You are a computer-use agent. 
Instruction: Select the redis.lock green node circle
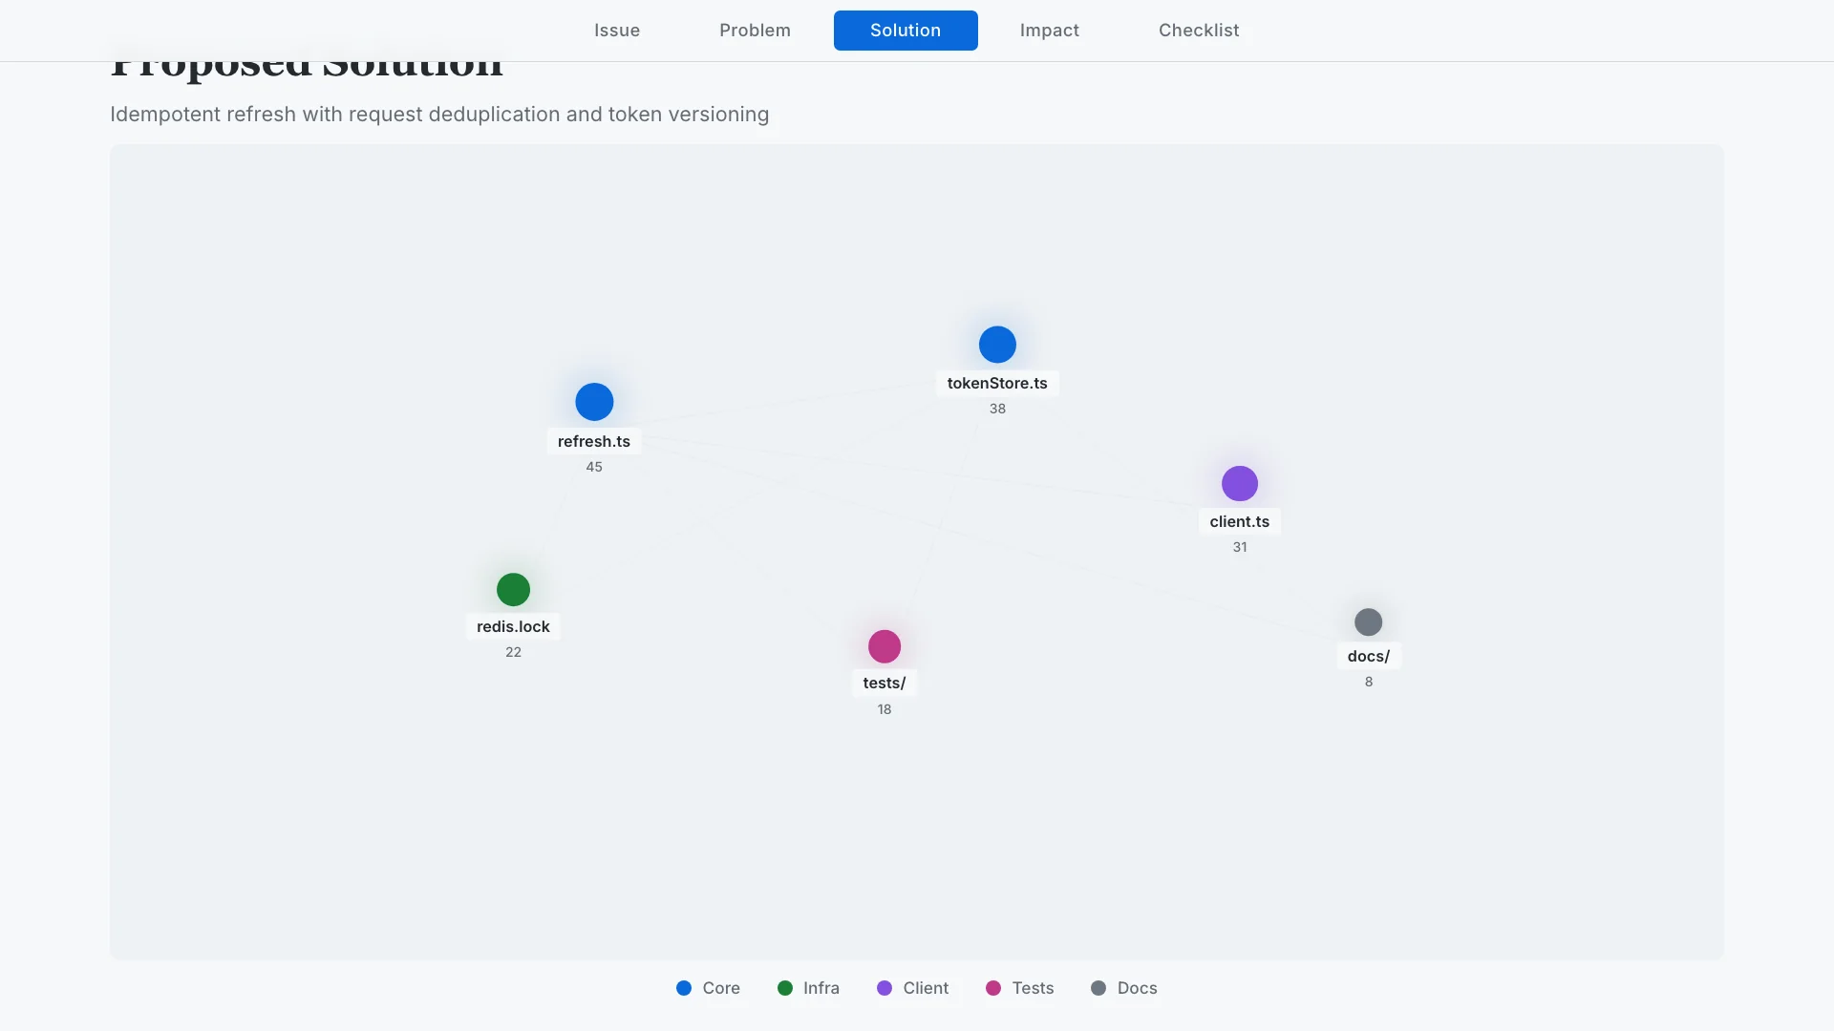pyautogui.click(x=513, y=590)
